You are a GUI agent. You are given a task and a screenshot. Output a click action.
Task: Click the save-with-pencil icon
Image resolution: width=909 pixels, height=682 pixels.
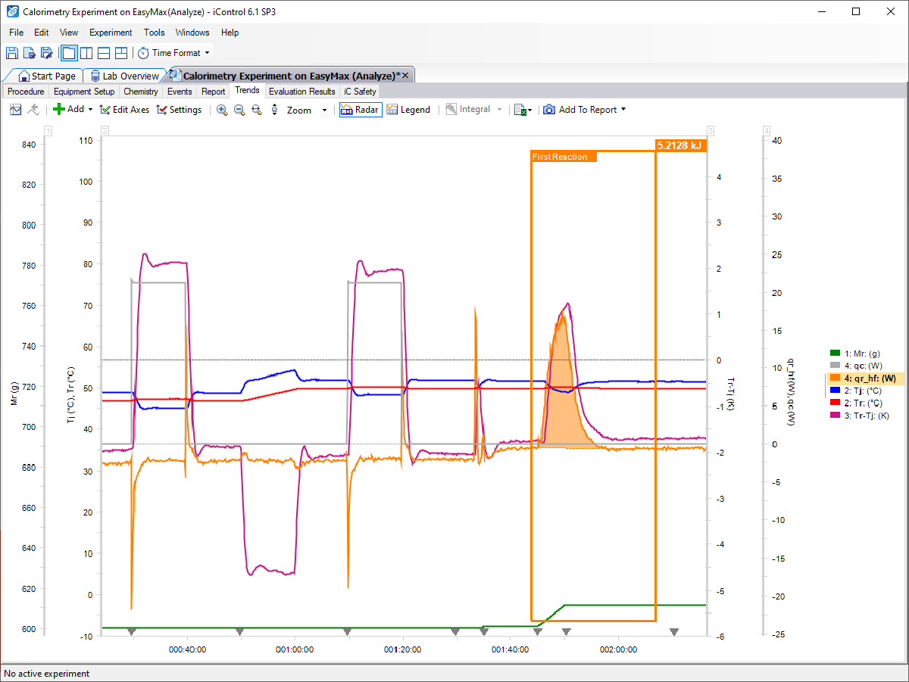point(46,53)
